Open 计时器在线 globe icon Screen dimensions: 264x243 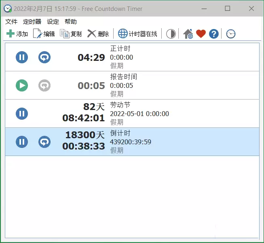(x=123, y=33)
